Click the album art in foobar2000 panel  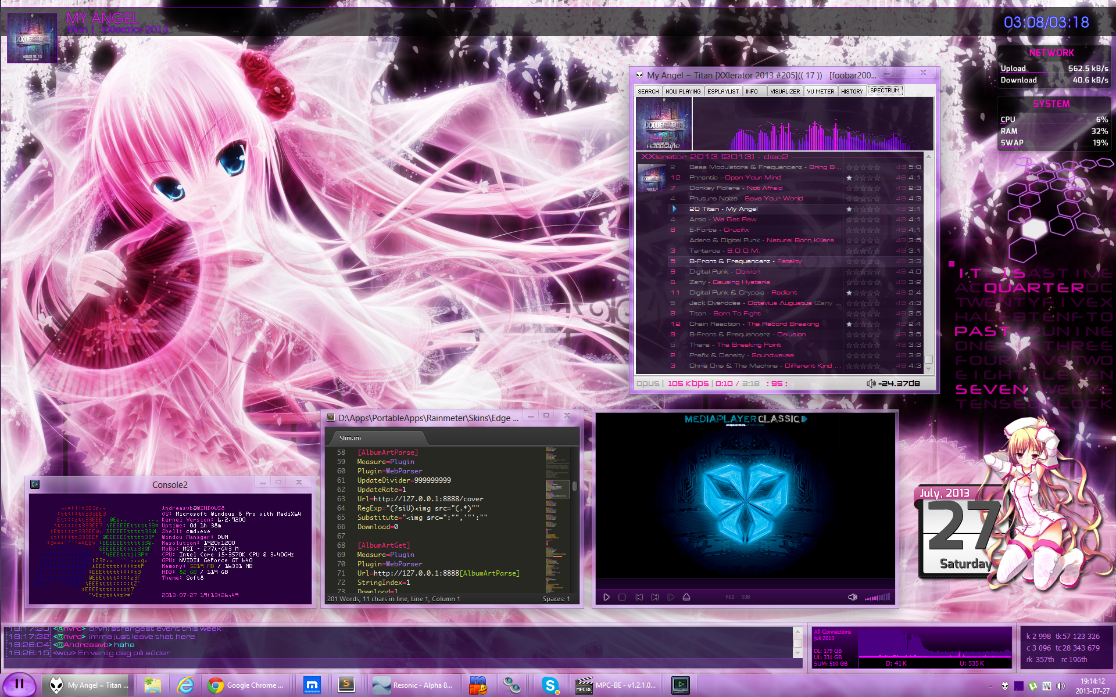pyautogui.click(x=664, y=124)
